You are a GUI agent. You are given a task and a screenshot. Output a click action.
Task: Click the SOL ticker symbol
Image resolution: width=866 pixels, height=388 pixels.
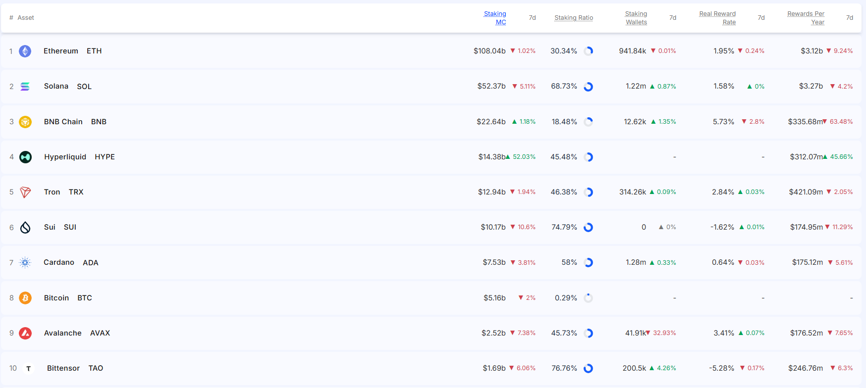(x=84, y=87)
